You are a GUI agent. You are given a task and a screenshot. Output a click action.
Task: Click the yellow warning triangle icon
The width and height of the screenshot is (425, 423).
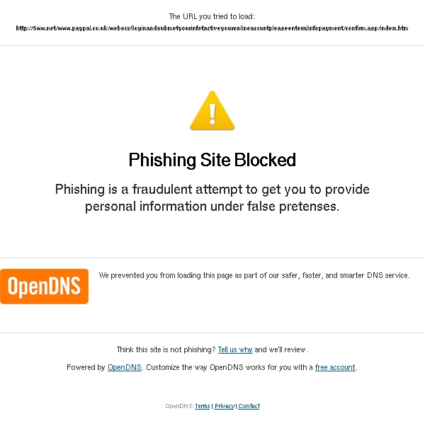(212, 110)
